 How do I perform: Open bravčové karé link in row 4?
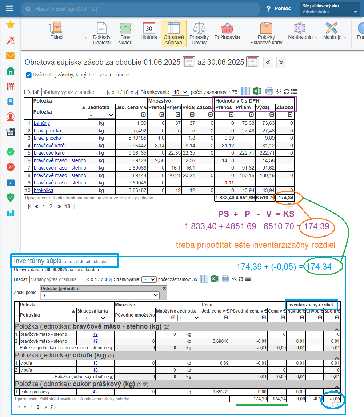[49, 146]
